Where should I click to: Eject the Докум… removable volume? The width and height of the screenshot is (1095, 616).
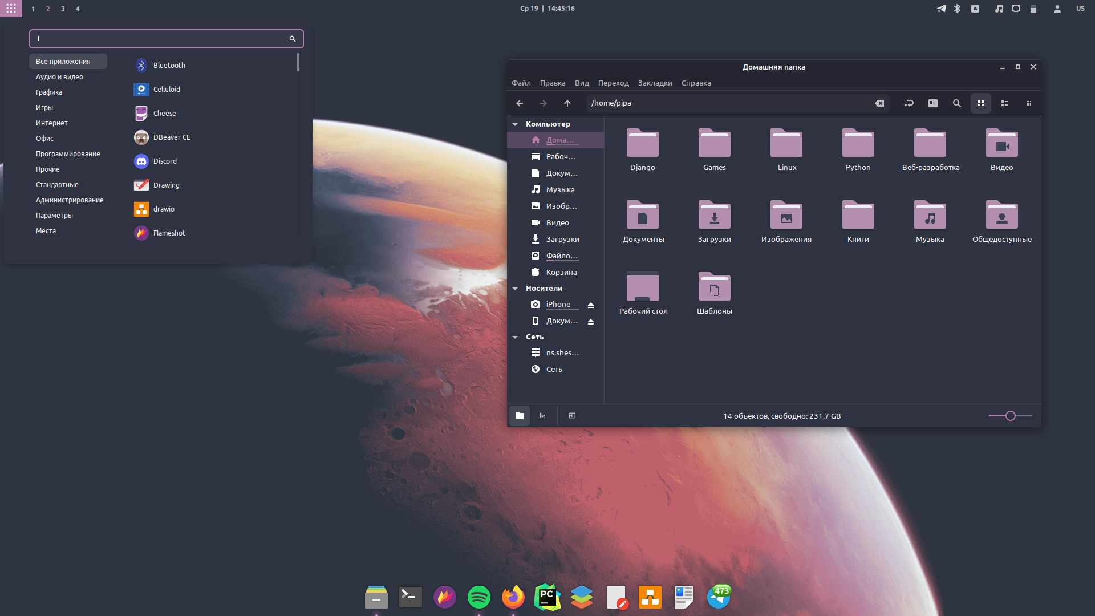point(591,322)
